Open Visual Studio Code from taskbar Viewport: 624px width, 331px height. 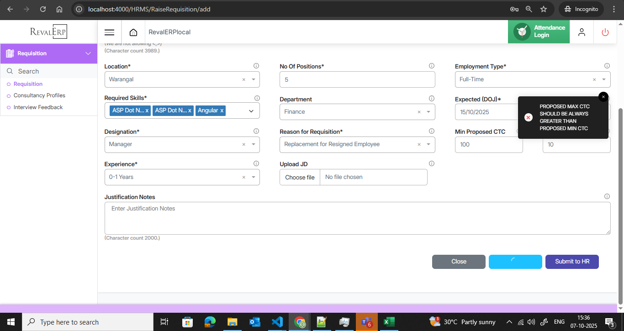[x=277, y=322]
